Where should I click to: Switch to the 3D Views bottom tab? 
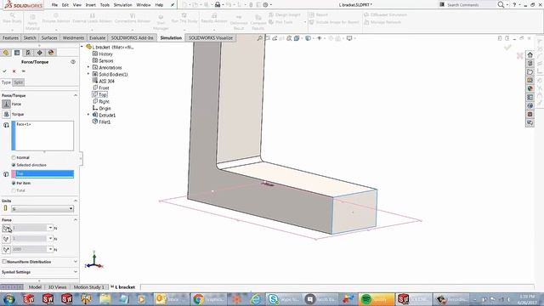tap(57, 287)
